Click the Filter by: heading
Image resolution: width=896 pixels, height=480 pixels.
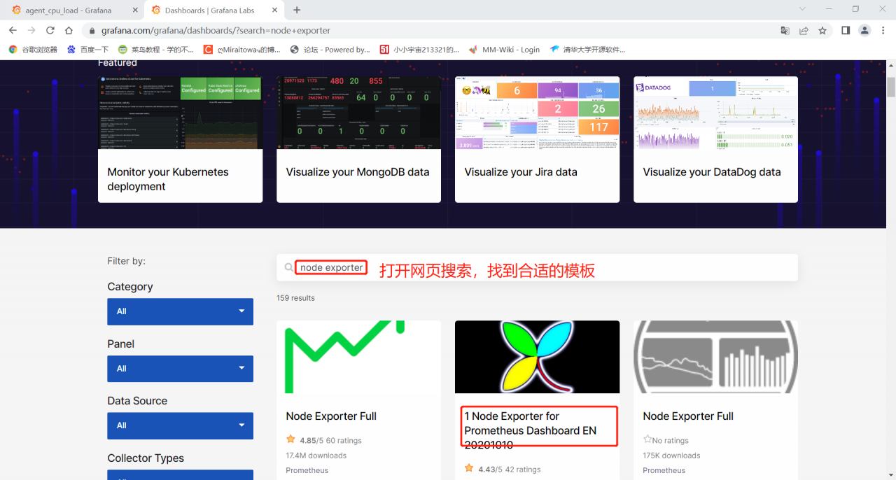click(126, 261)
